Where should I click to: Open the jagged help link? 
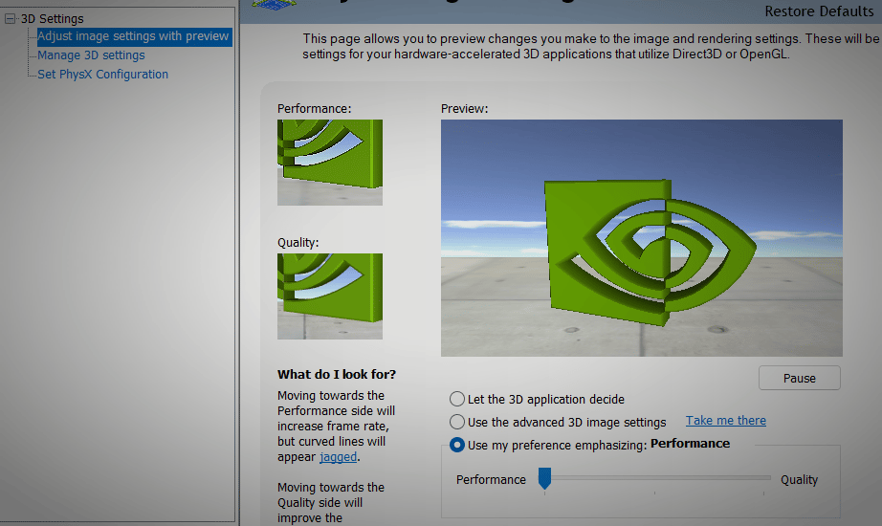pos(338,457)
